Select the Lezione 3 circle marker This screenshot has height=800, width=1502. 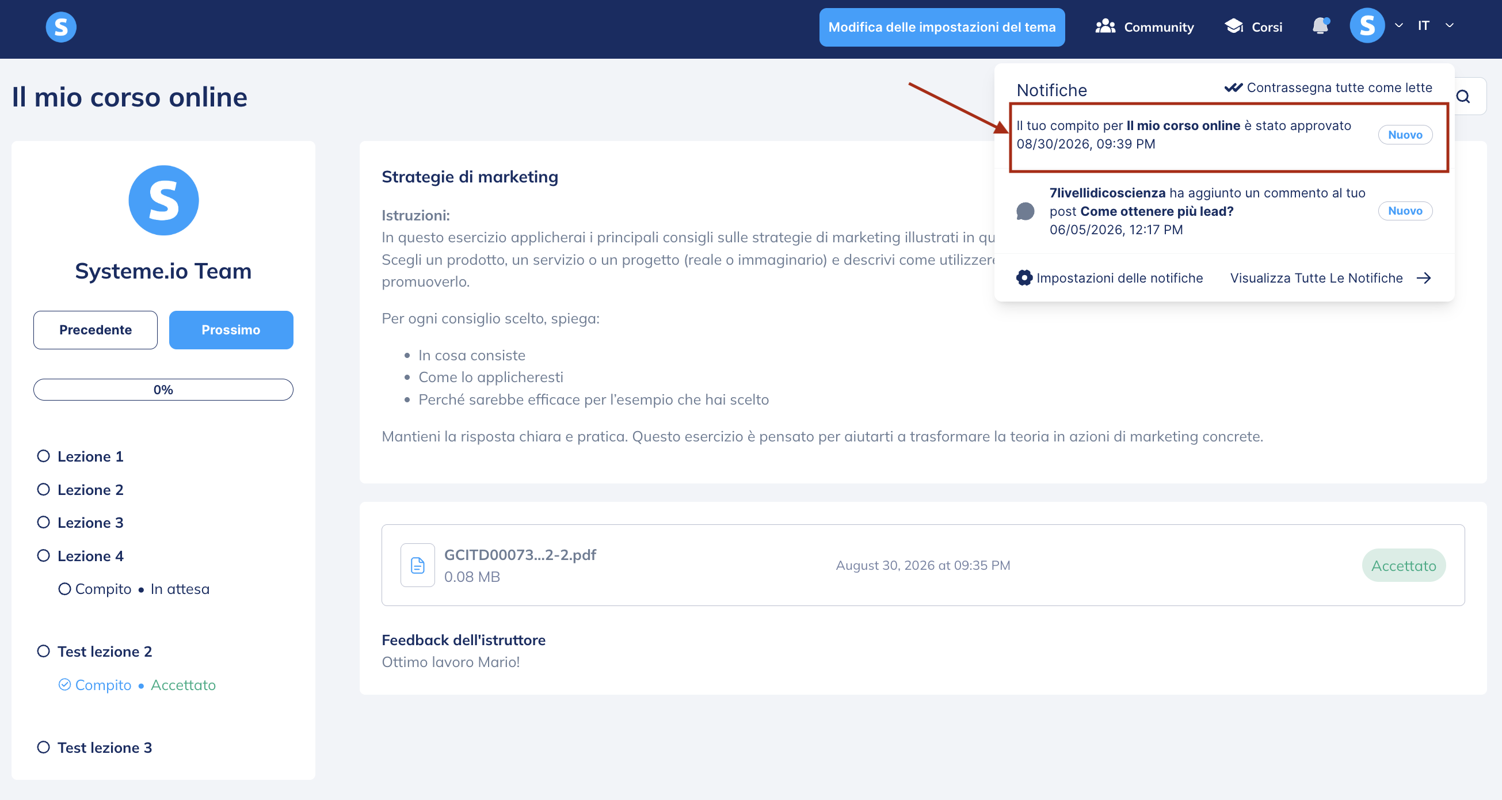click(x=43, y=522)
